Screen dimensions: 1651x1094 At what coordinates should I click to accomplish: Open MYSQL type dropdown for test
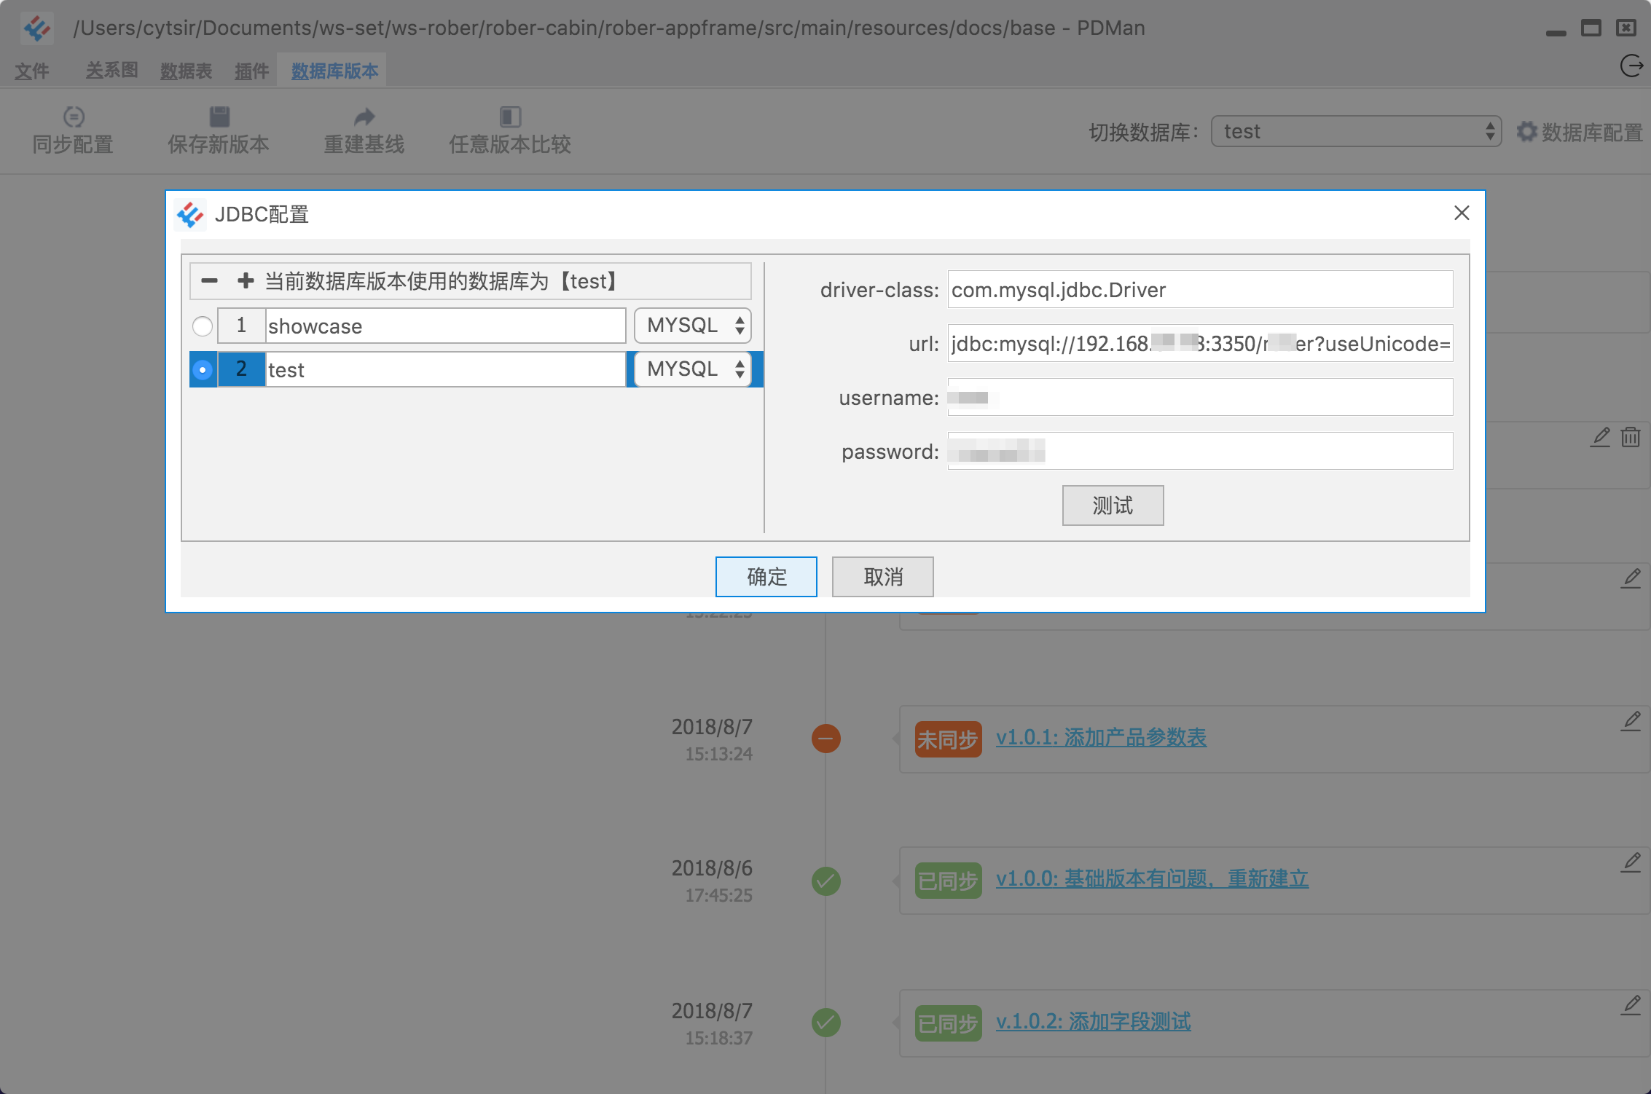[x=693, y=369]
